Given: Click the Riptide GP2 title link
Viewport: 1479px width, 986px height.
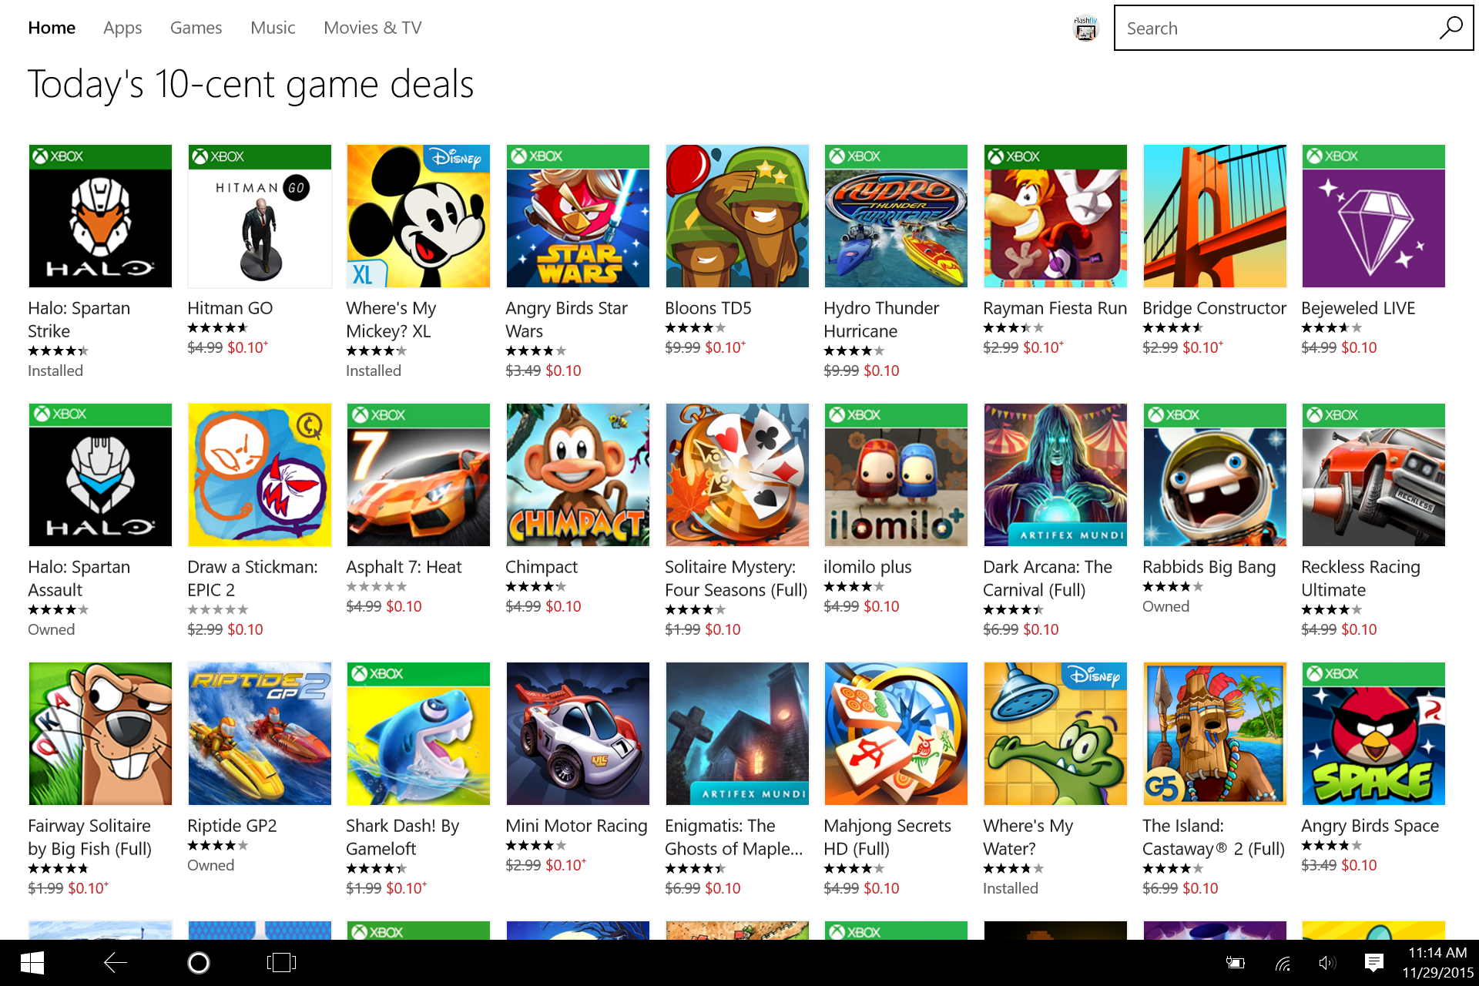Looking at the screenshot, I should pyautogui.click(x=232, y=826).
